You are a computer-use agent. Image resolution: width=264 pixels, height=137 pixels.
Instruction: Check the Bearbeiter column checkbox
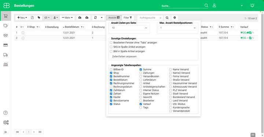[140, 100]
